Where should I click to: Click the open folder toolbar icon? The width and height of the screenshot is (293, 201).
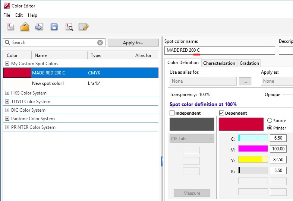click(25, 26)
